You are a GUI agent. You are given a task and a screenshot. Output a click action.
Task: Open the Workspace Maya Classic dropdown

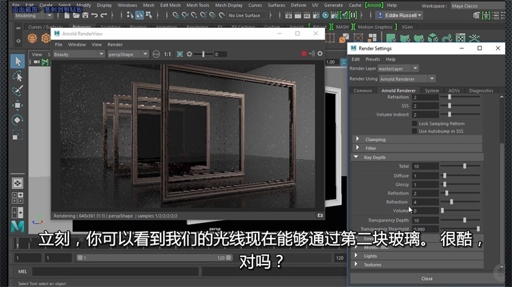click(478, 6)
